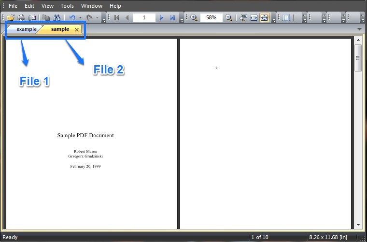Click the page number input field
Image resolution: width=367 pixels, height=242 pixels.
tap(144, 17)
